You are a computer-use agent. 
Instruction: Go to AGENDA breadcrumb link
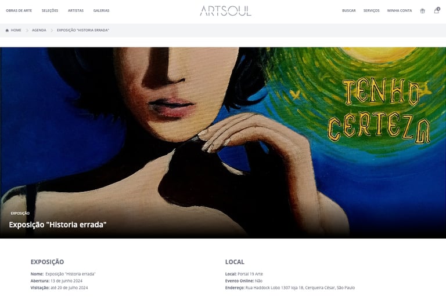tap(39, 30)
